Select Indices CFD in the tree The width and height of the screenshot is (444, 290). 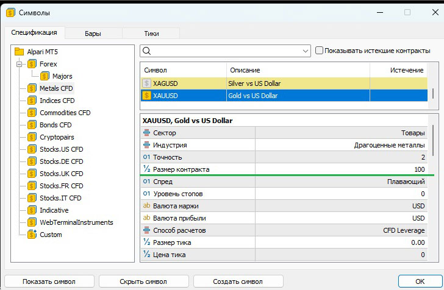coord(57,101)
